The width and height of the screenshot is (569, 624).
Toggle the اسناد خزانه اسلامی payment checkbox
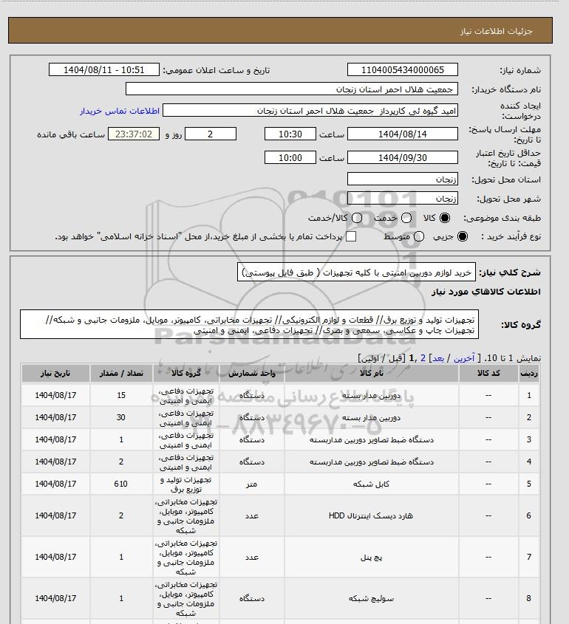point(351,236)
